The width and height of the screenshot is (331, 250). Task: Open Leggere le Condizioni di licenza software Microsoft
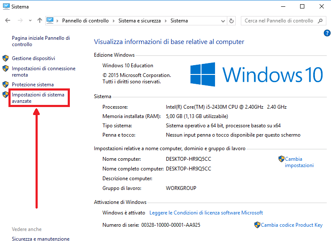(206, 213)
